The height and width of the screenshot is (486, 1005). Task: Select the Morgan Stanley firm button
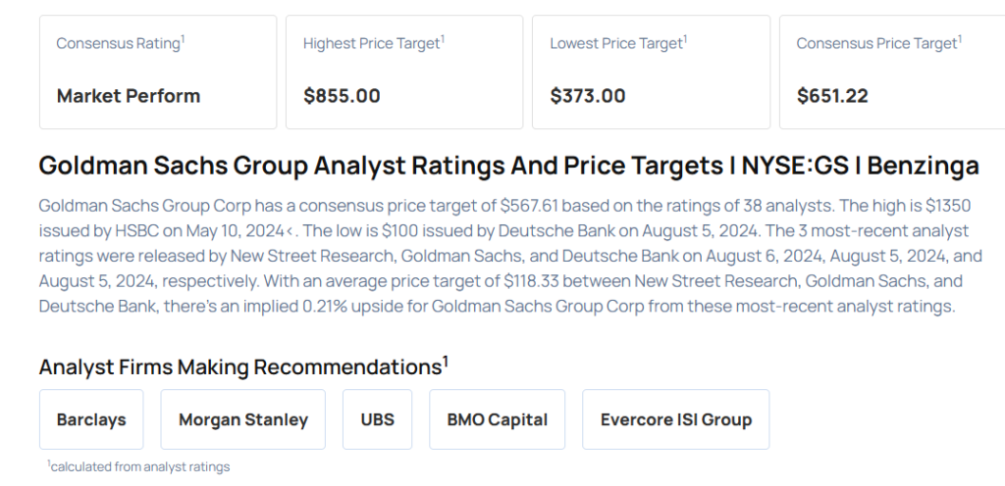coord(243,419)
